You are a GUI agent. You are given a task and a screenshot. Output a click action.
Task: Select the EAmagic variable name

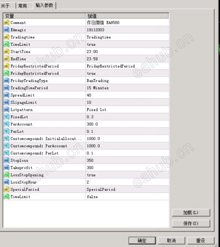[x=18, y=30]
